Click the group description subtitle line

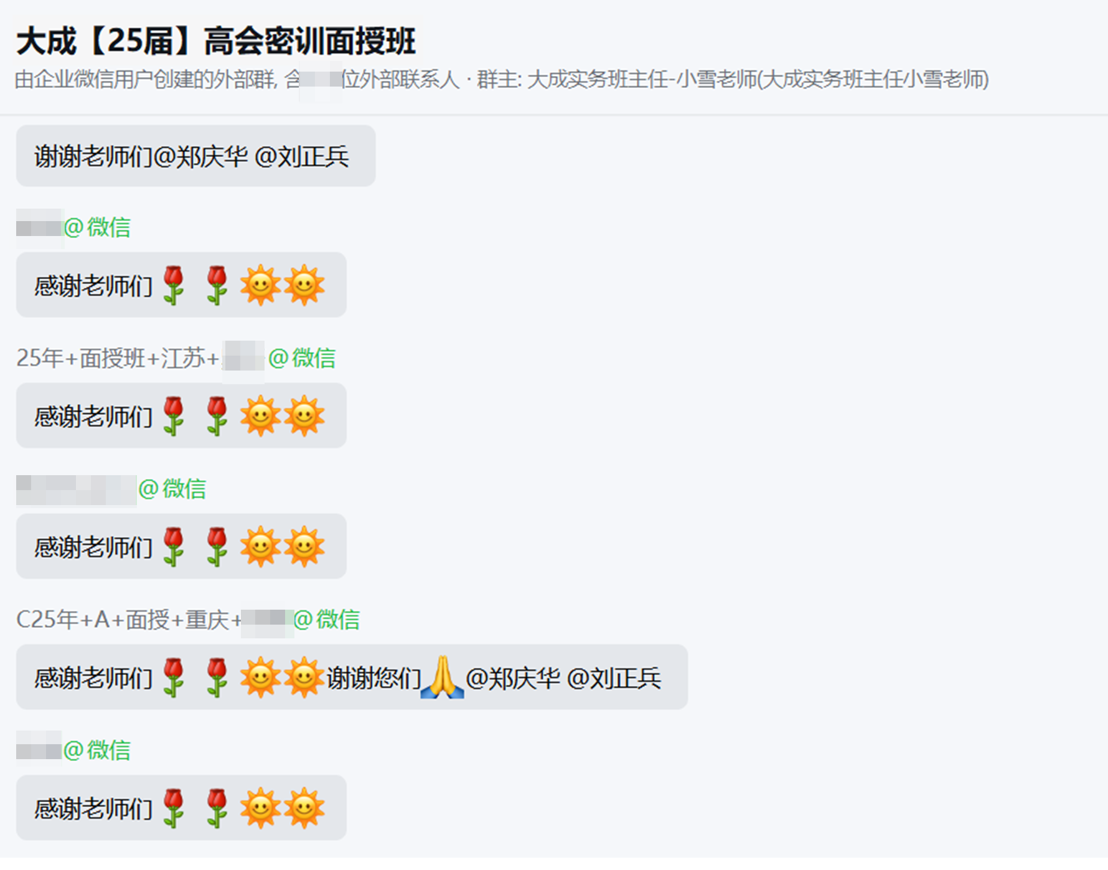(502, 80)
